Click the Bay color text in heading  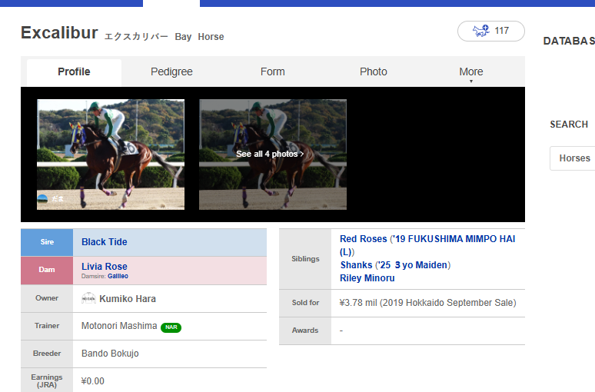click(x=183, y=37)
